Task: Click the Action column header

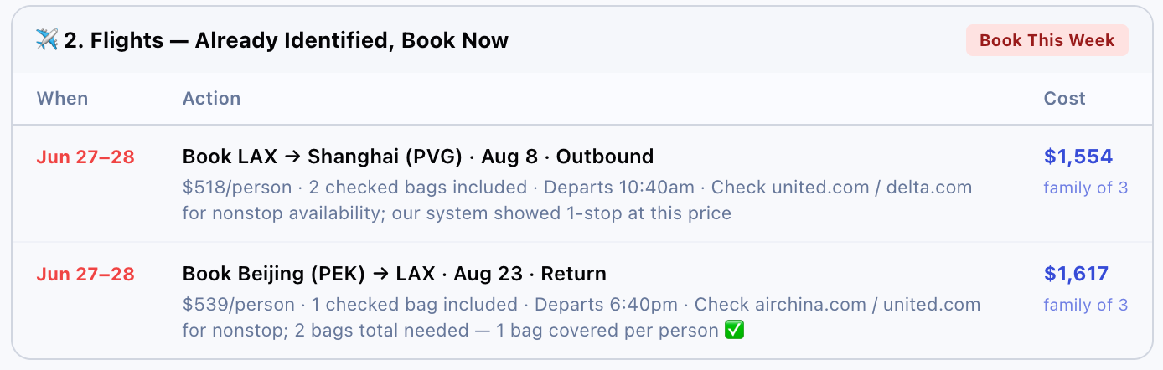Action: click(211, 98)
